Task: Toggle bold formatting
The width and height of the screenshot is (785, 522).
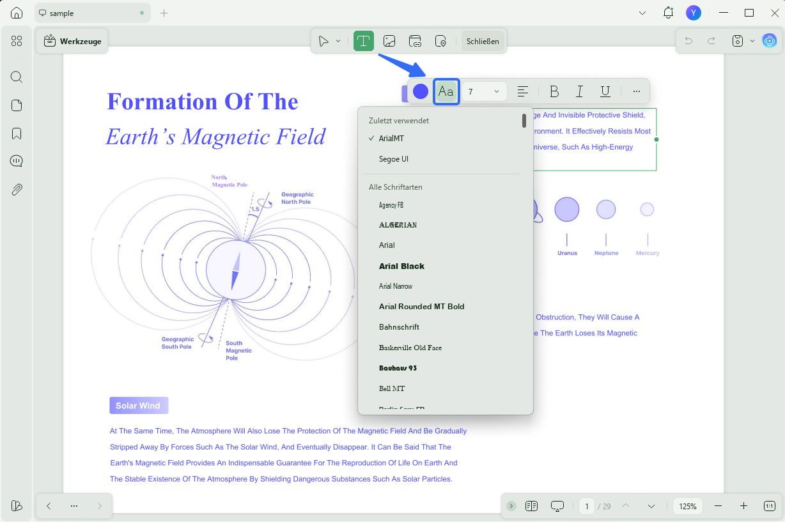Action: click(x=554, y=91)
